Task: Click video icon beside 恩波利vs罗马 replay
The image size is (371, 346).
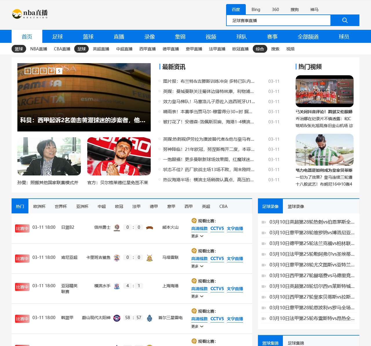Action: [x=264, y=308]
